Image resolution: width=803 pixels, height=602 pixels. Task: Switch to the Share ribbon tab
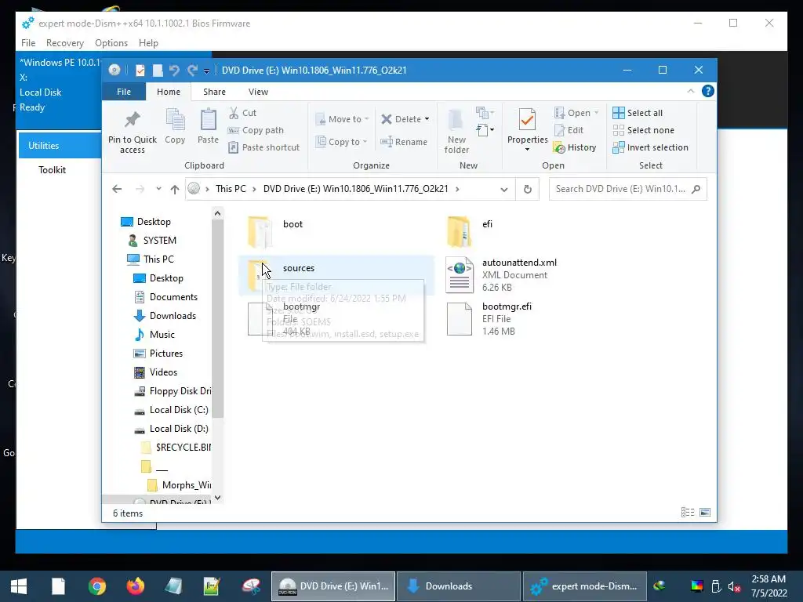(x=214, y=92)
